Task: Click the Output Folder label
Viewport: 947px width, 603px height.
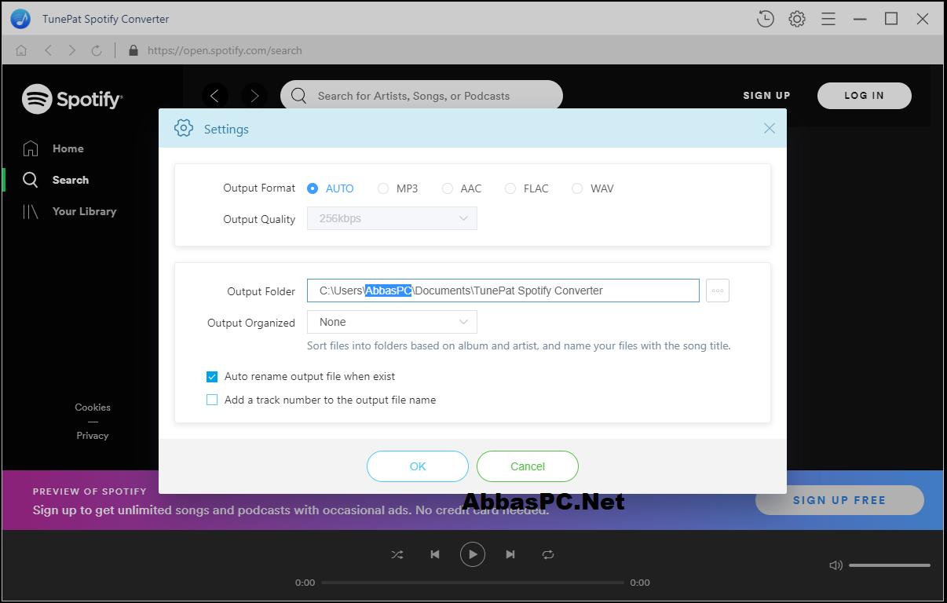Action: 261,291
